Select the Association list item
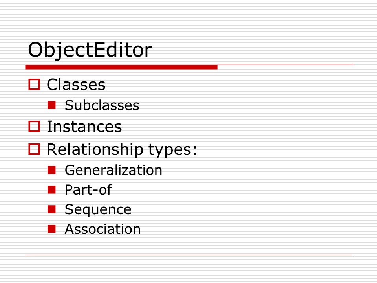Viewport: 377px width, 283px height. [102, 229]
